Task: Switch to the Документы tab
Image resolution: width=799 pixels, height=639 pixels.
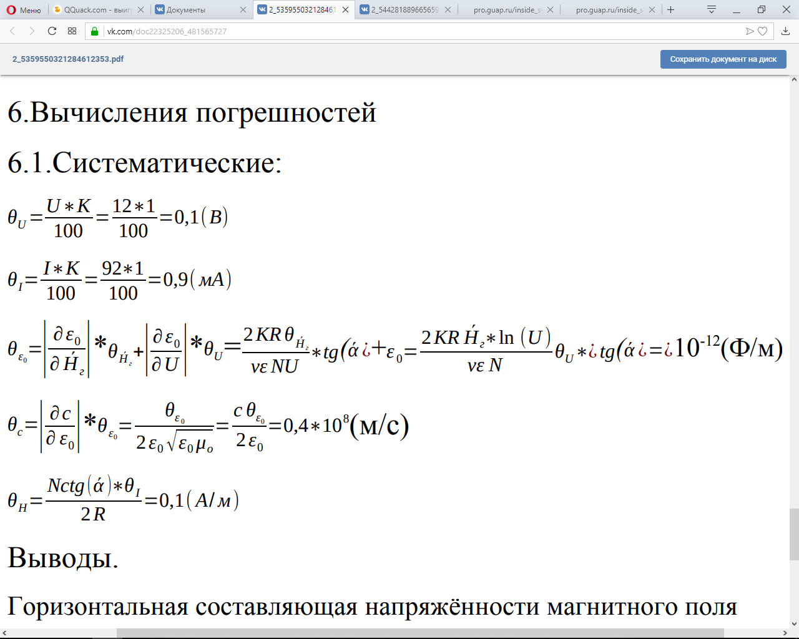Action: pyautogui.click(x=201, y=10)
